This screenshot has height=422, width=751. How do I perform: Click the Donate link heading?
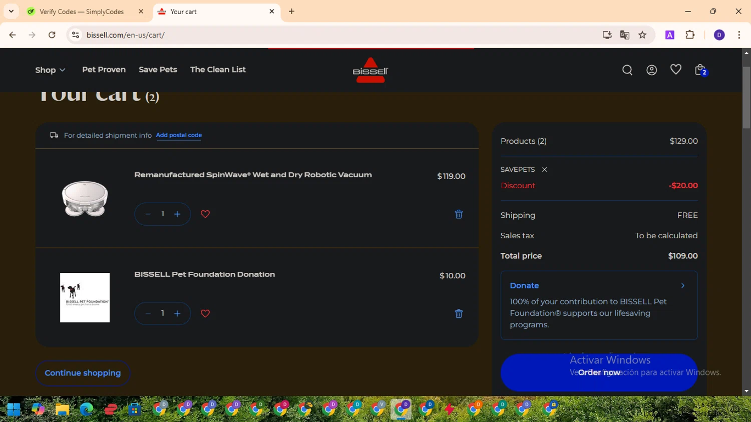[524, 286]
